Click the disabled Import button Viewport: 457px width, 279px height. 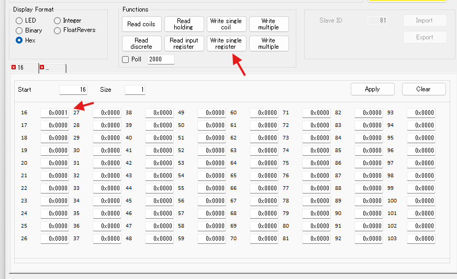[x=425, y=20]
